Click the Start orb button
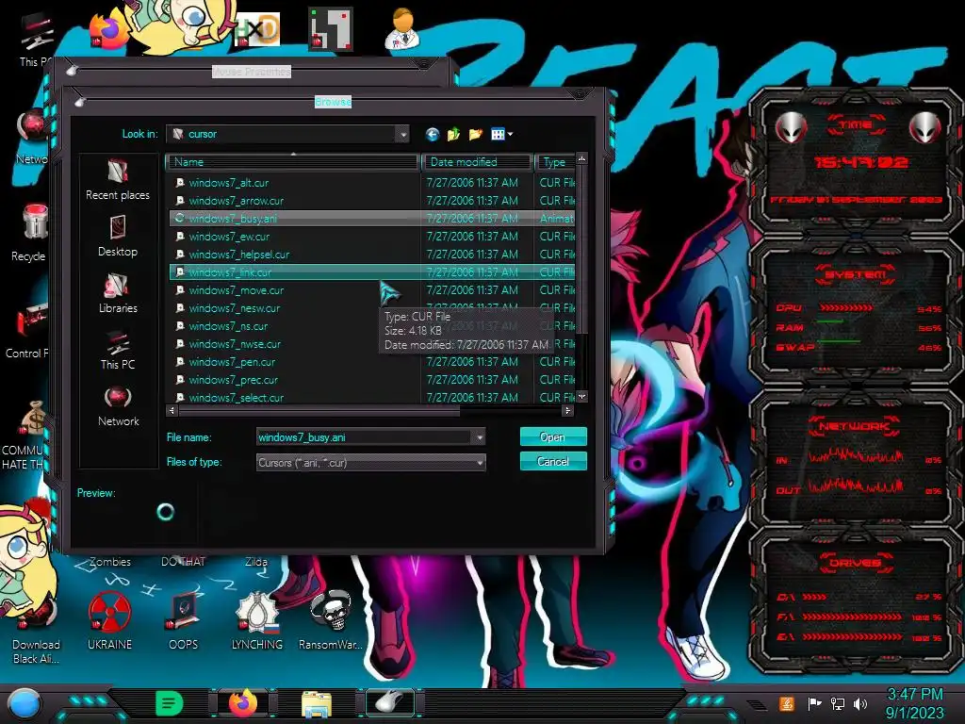This screenshot has width=965, height=724. pyautogui.click(x=25, y=705)
